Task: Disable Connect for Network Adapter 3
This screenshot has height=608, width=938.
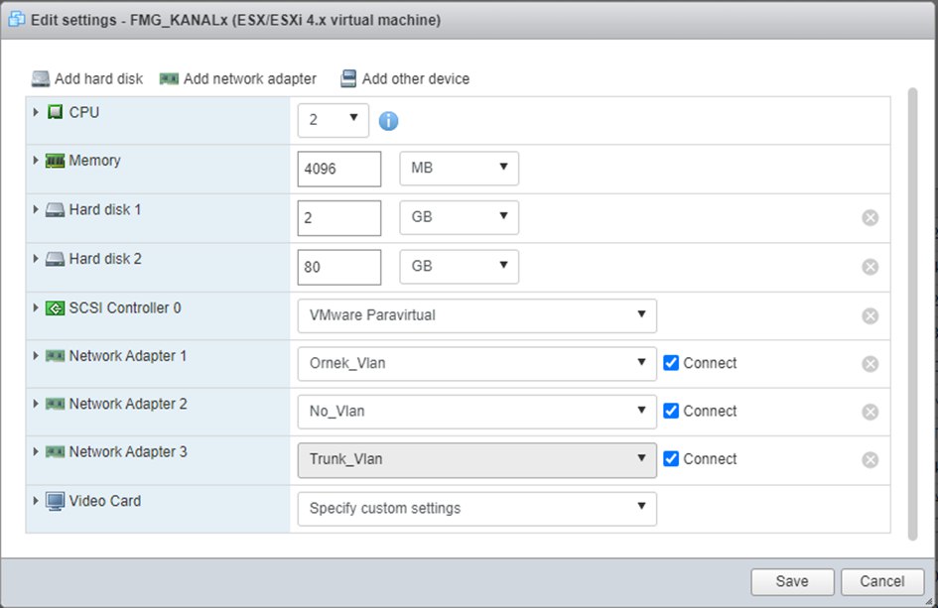Action: (671, 458)
